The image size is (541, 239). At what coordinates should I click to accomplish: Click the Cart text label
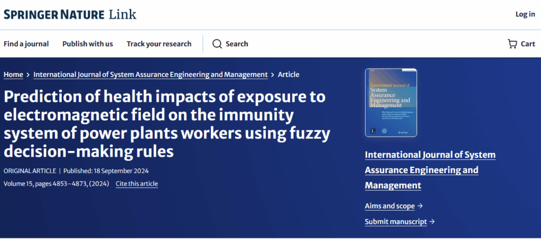(528, 44)
